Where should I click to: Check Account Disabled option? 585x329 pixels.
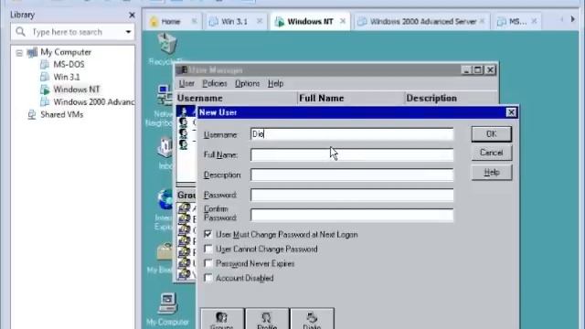click(x=207, y=278)
